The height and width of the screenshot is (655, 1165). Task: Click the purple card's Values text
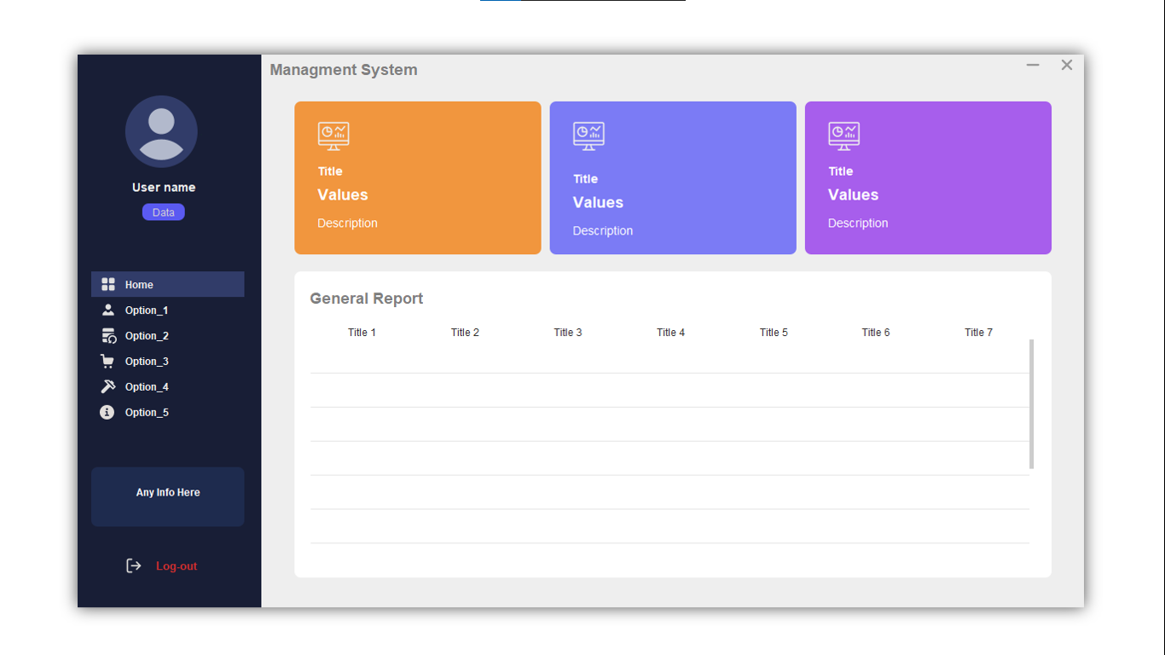(x=853, y=194)
